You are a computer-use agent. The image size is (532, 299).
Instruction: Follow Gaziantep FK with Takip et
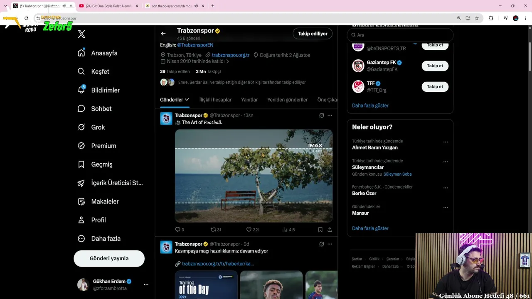435,66
